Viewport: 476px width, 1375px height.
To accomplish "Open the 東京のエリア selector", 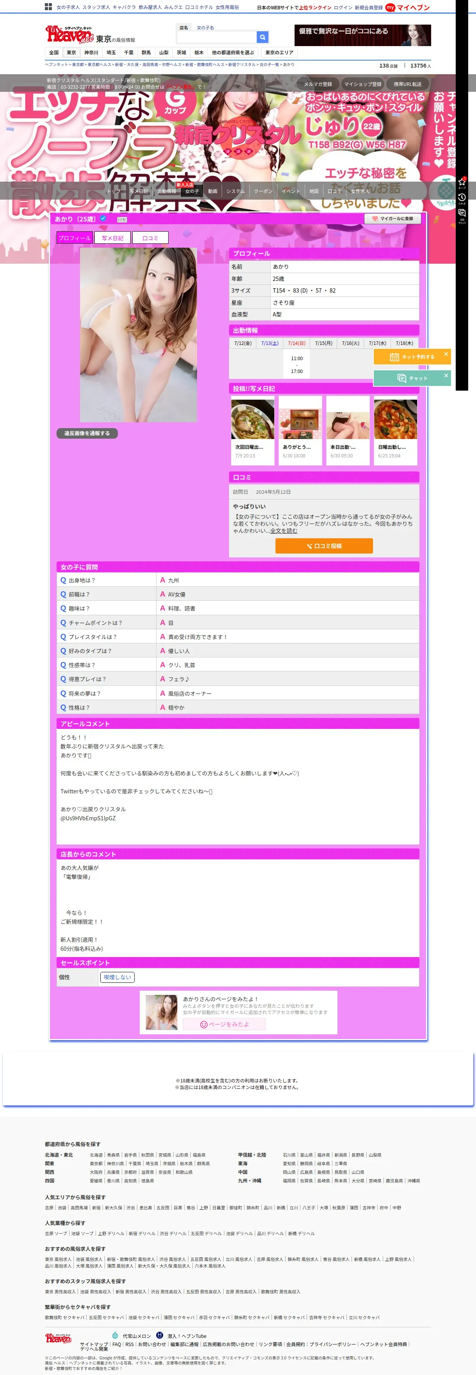I will (x=279, y=52).
